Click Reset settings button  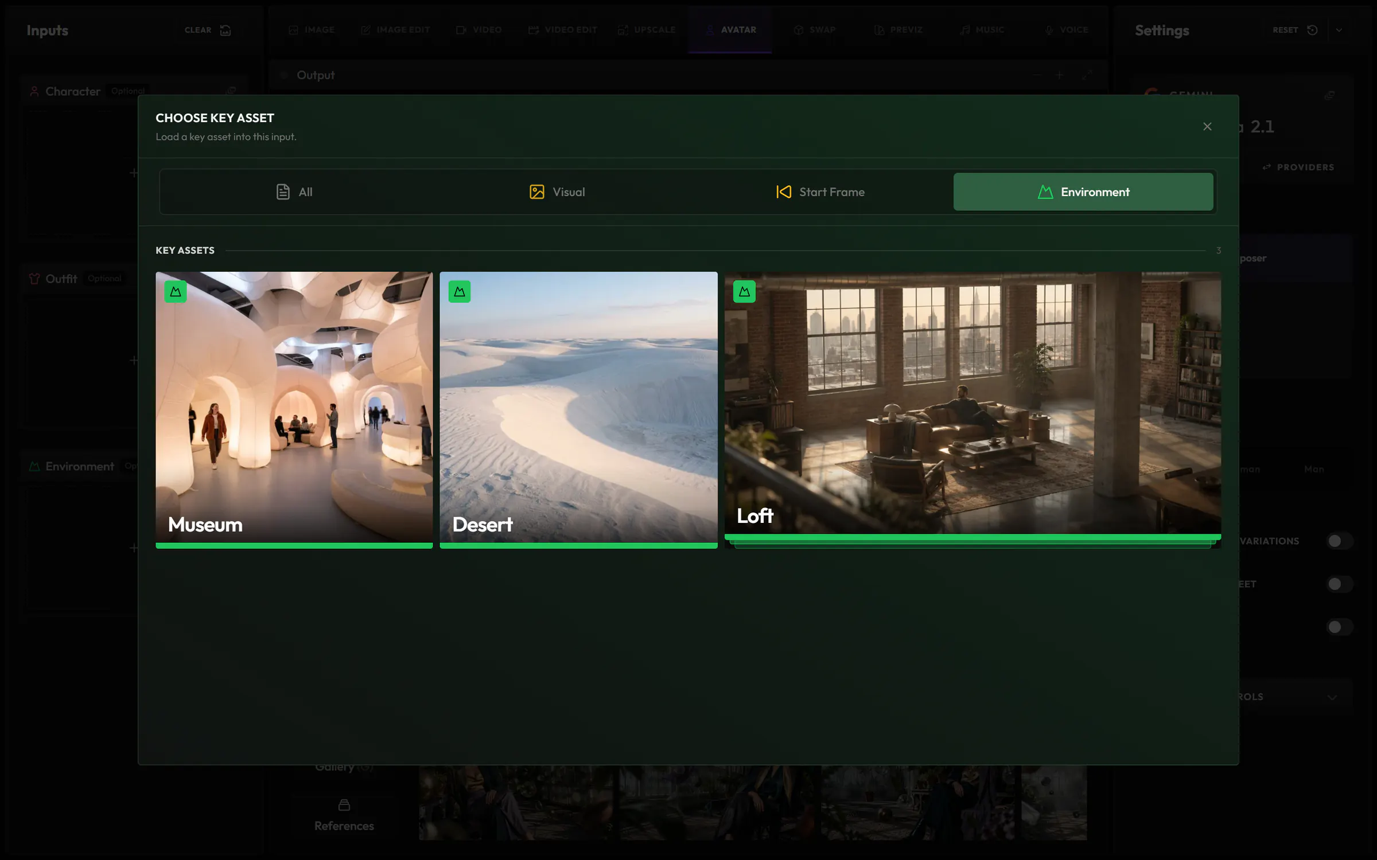coord(1295,30)
